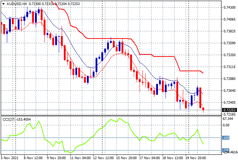238x162 pixels.
Task: Click the -100 CCI level label
Action: 226,138
